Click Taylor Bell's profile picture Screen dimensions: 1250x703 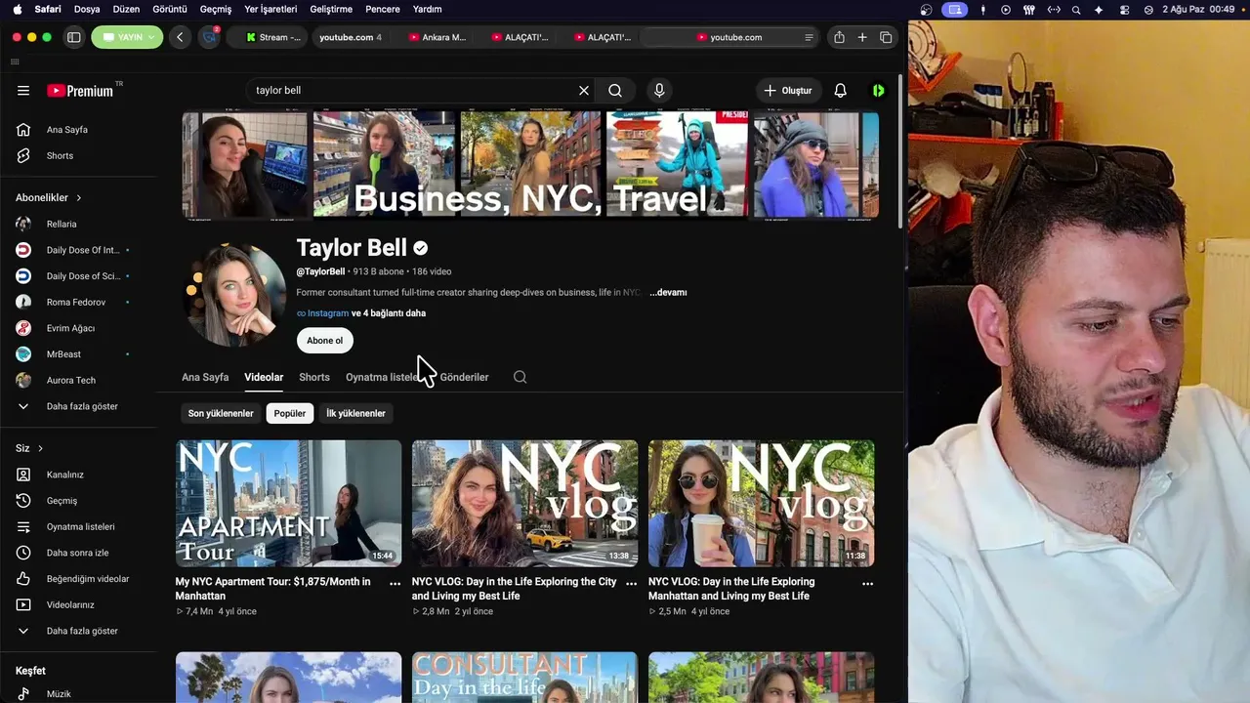pyautogui.click(x=234, y=294)
